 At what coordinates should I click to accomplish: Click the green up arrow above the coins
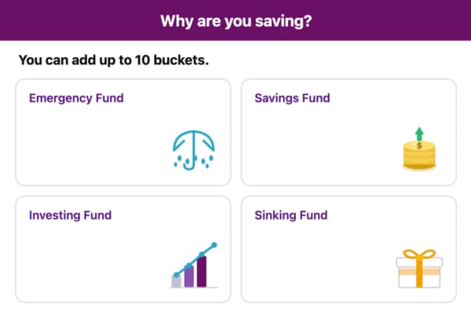[419, 133]
